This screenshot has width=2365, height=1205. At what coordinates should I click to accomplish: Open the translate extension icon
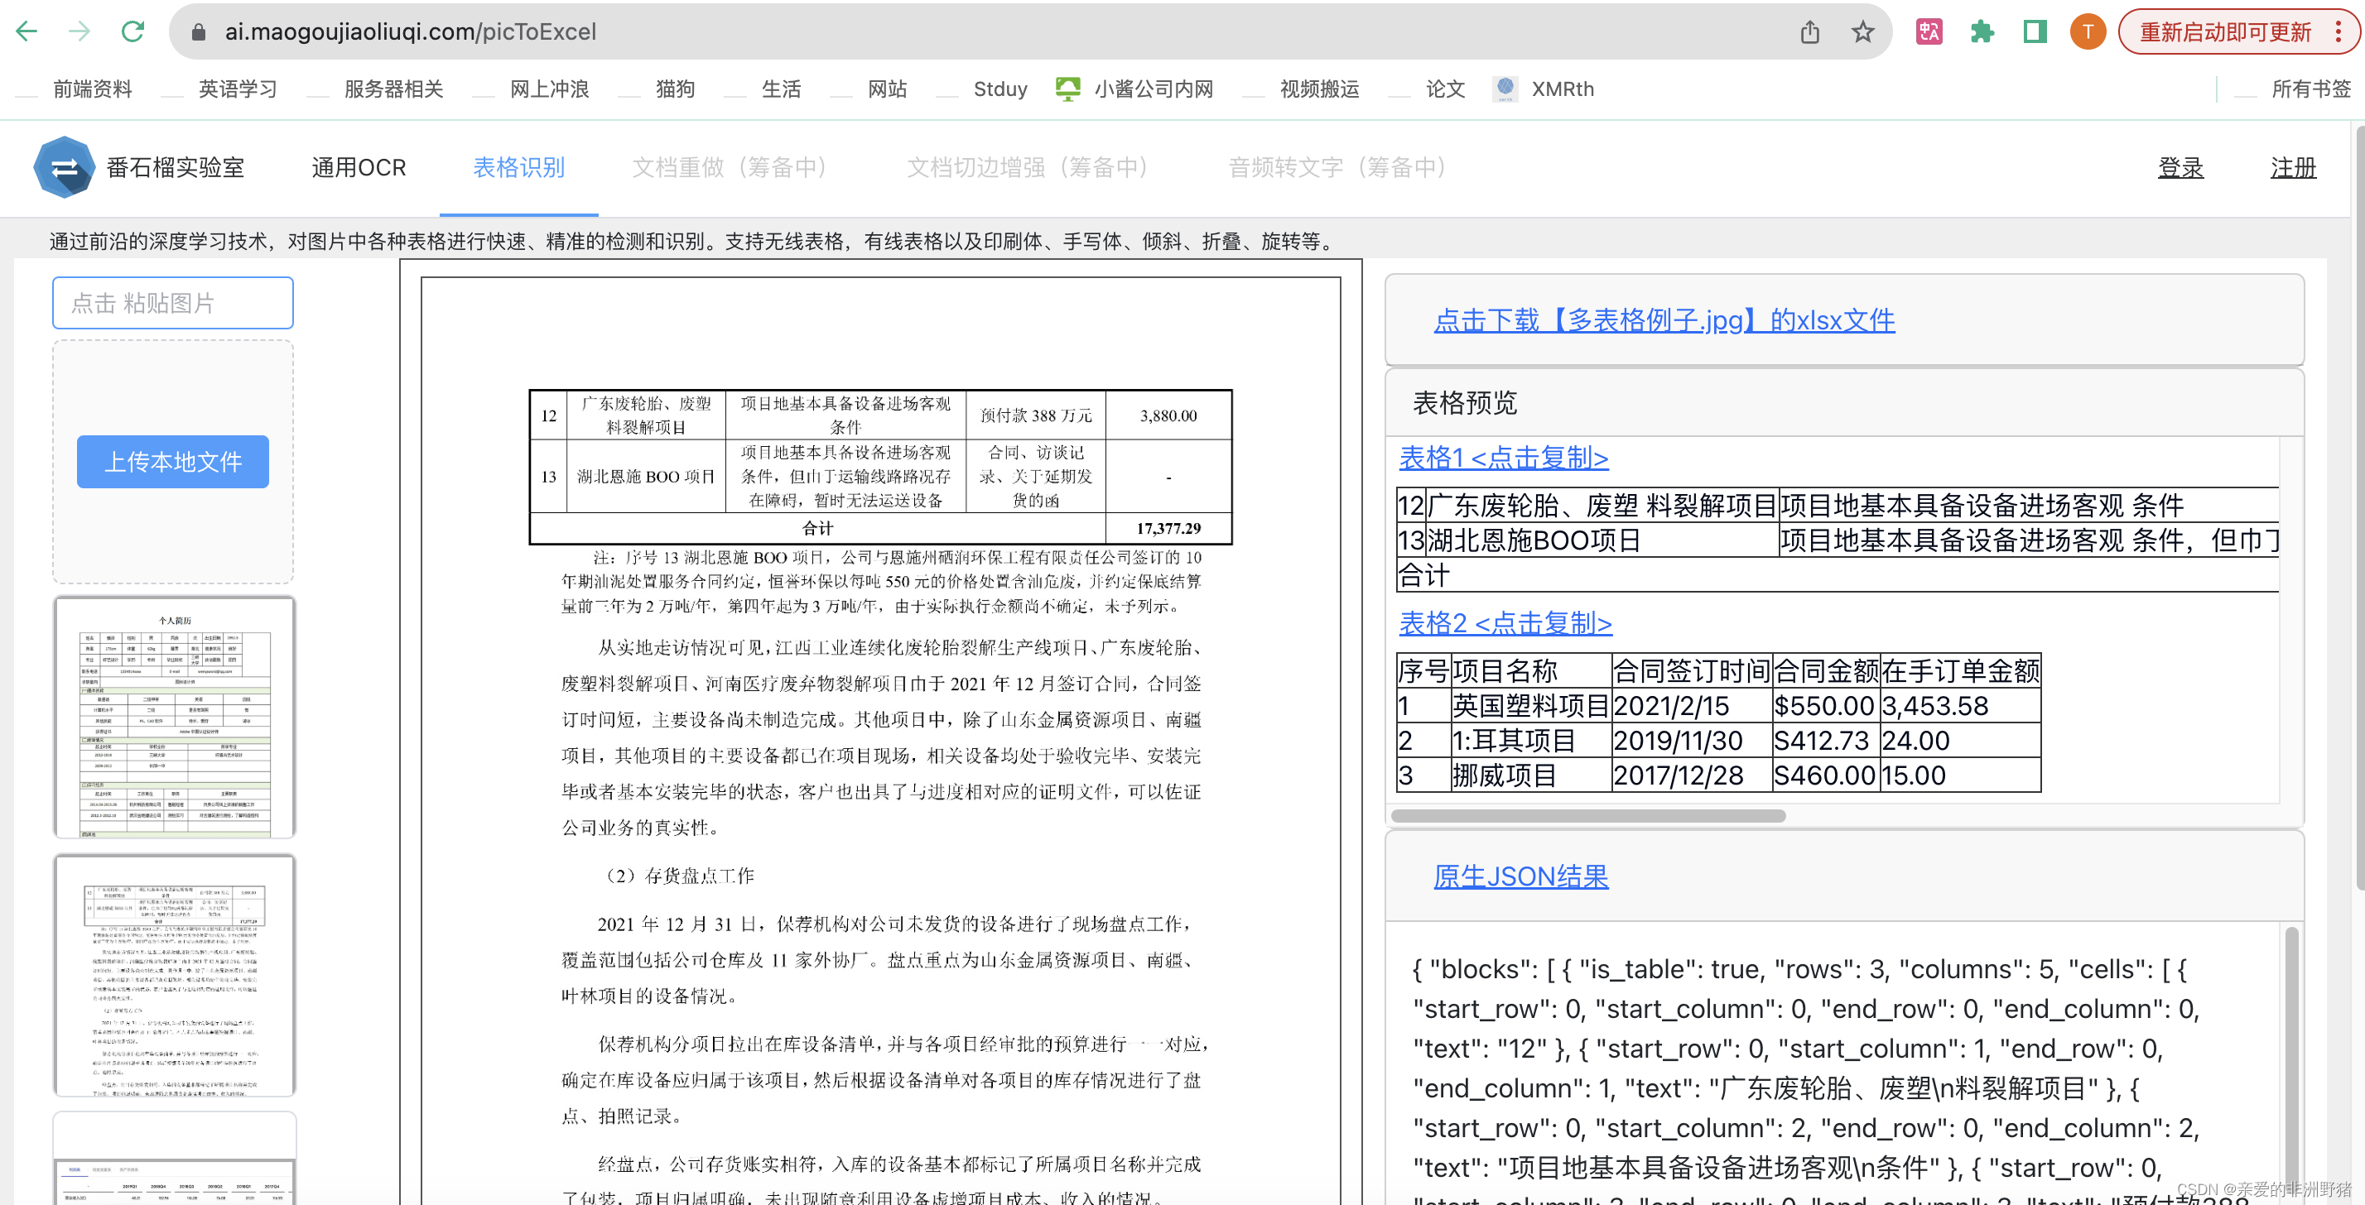(x=1928, y=32)
